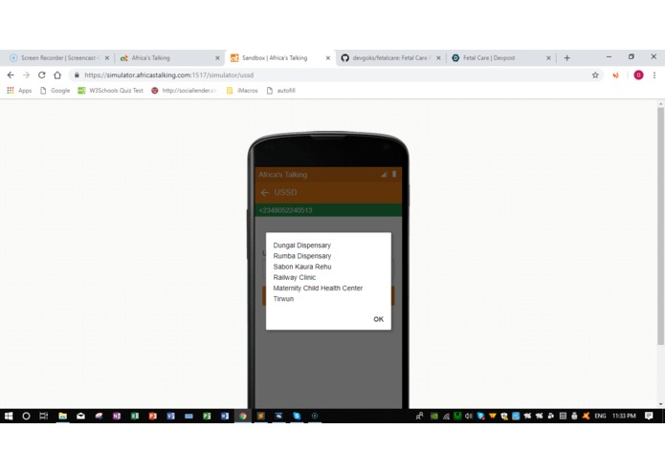Open the iMacros bookmark folder
The height and width of the screenshot is (472, 665).
pyautogui.click(x=242, y=90)
